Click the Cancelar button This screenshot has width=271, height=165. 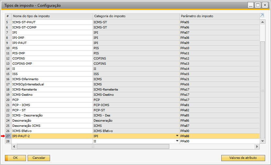tap(39, 158)
